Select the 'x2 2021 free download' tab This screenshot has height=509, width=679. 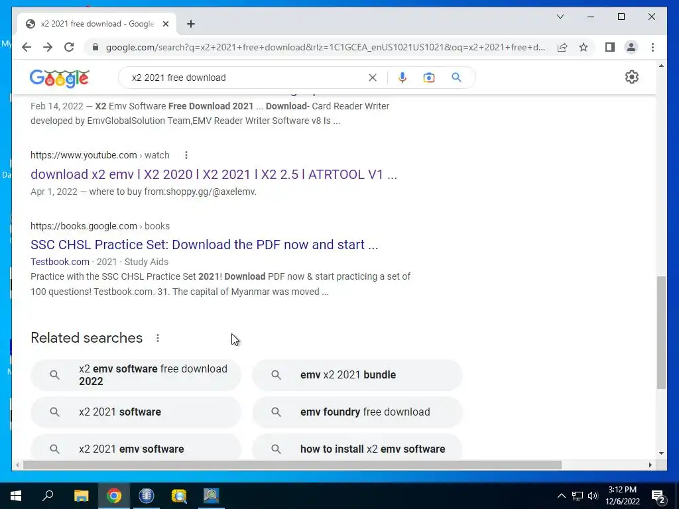[x=97, y=24]
